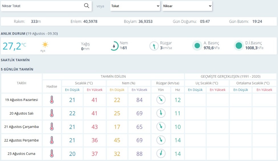The height and width of the screenshot is (161, 278).
Task: Click wind direction icon for 23 Ağustos Cuma
Action: tap(161, 154)
